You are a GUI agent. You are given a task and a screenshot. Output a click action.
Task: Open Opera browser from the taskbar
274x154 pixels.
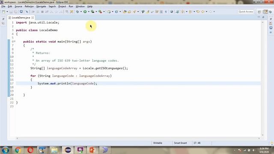coord(30,150)
